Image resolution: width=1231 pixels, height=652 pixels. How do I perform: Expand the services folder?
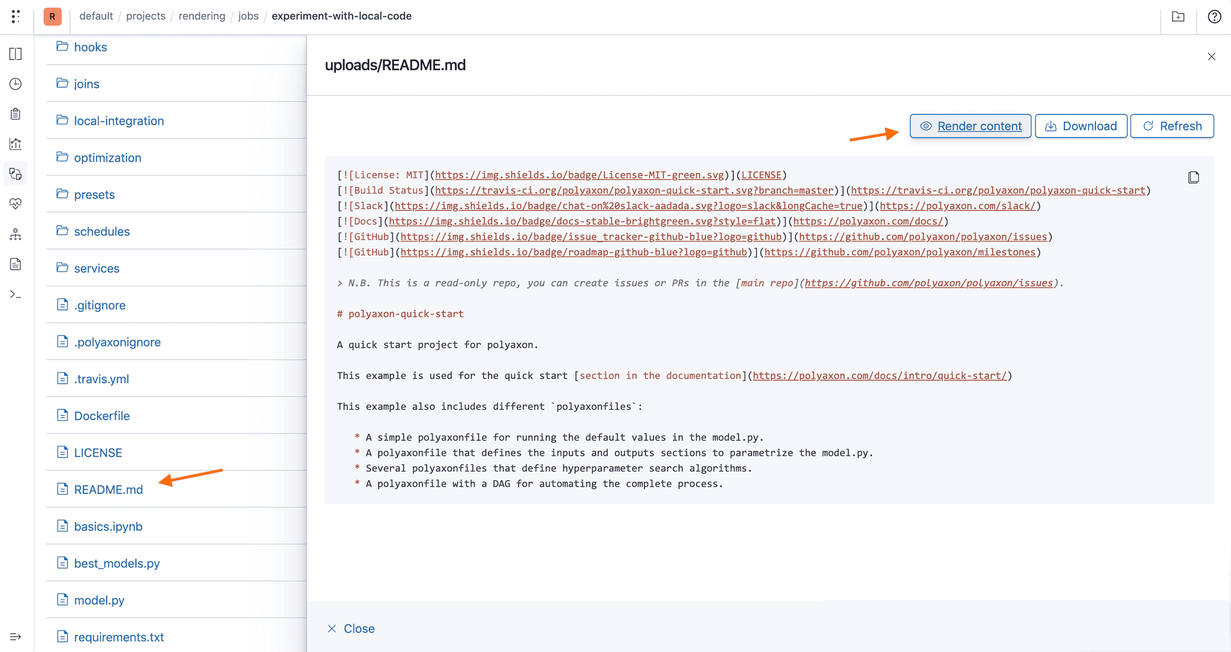(96, 268)
